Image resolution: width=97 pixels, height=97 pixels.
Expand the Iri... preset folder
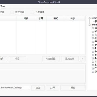tap(93, 48)
